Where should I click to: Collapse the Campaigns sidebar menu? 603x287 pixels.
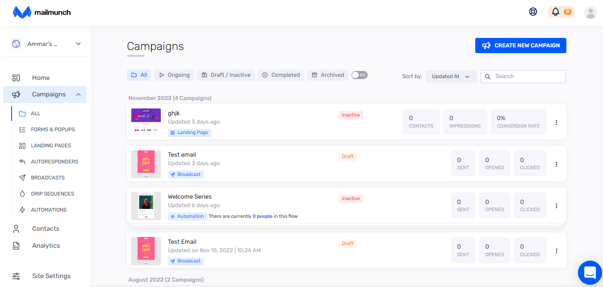(x=45, y=94)
